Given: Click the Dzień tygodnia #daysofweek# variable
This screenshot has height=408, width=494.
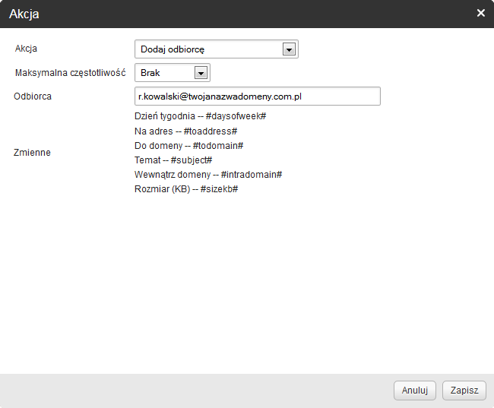Looking at the screenshot, I should (200, 116).
